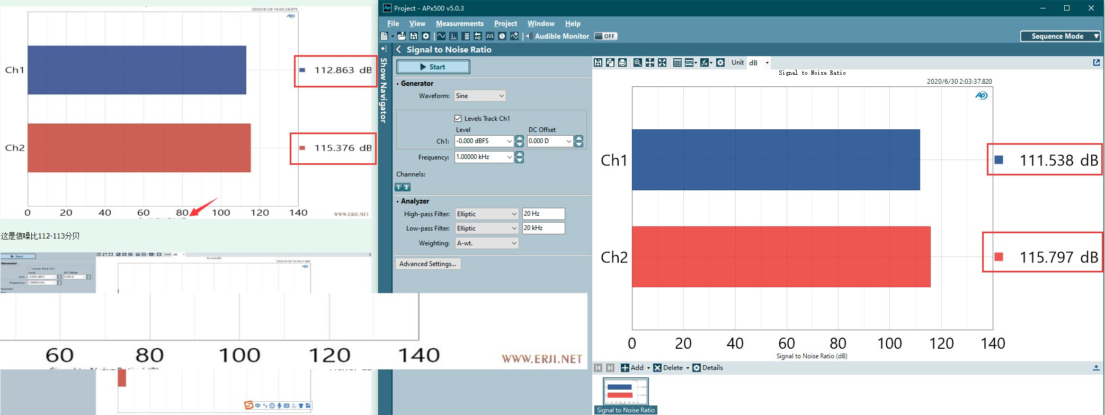Open the FFT spectrum monitor icon

click(x=453, y=36)
